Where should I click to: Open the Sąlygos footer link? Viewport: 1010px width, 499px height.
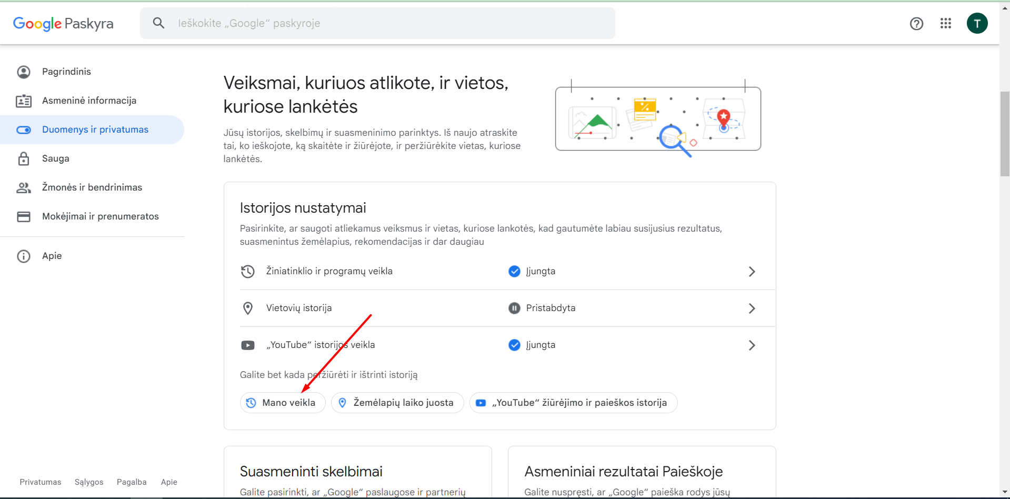click(x=89, y=482)
